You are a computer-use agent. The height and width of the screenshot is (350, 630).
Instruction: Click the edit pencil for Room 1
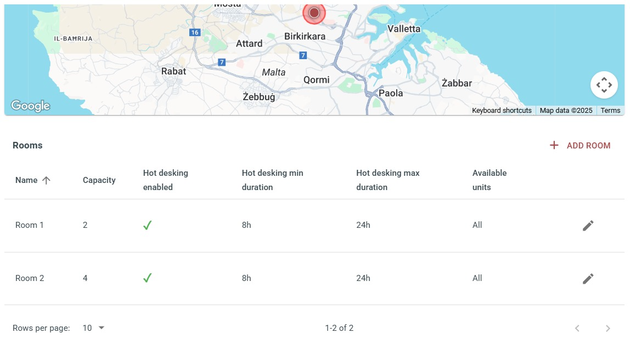pos(588,226)
